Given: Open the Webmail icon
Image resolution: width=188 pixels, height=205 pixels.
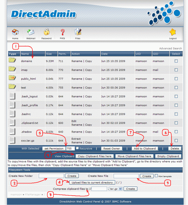Looking at the screenshot, I should (x=31, y=32).
